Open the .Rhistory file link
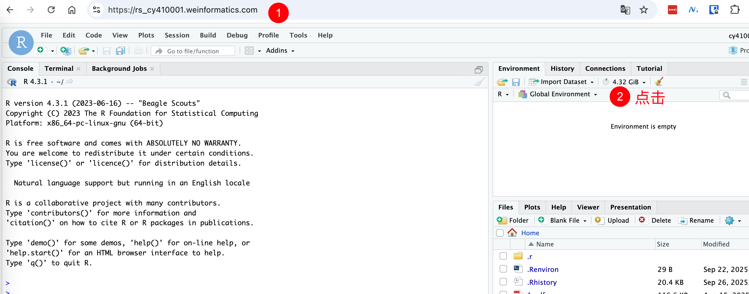 [542, 282]
